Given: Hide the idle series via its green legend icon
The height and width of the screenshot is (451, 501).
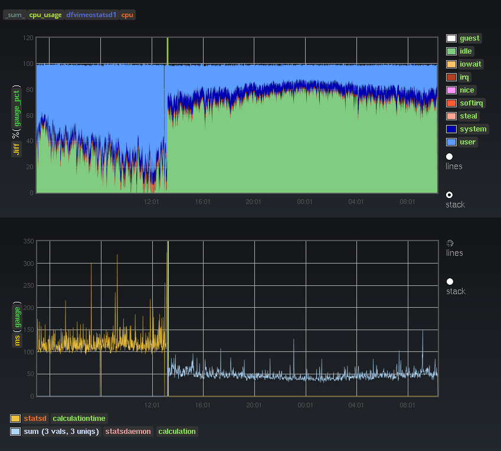Looking at the screenshot, I should click(x=450, y=51).
